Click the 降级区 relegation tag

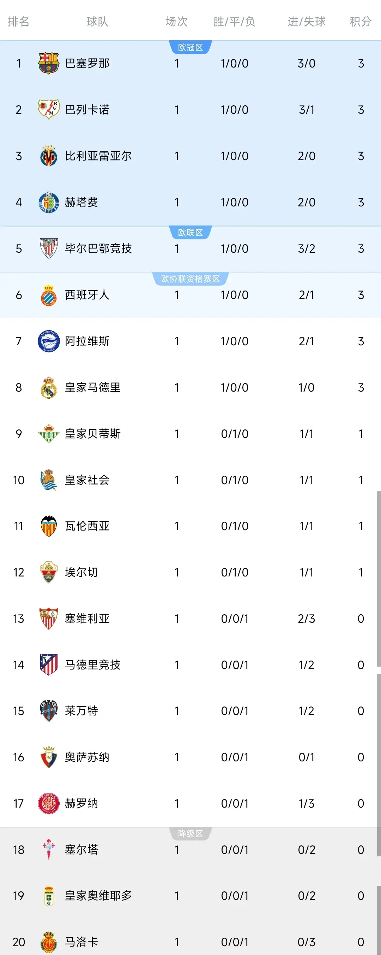point(190,834)
